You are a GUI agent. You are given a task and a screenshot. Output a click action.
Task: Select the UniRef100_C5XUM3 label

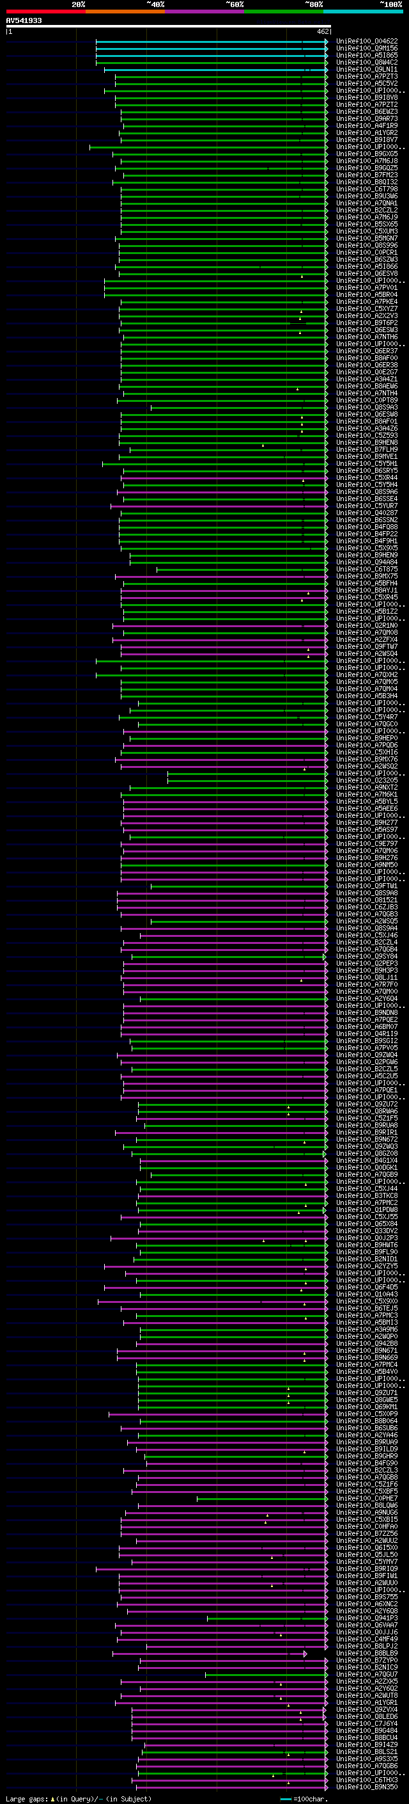coord(367,231)
